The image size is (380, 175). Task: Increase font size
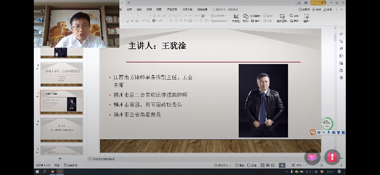tap(154, 16)
